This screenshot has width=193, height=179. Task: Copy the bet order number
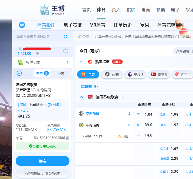tap(68, 138)
